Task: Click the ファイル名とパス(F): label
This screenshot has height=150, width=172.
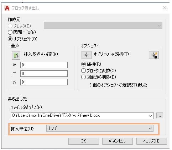Action: point(27,107)
